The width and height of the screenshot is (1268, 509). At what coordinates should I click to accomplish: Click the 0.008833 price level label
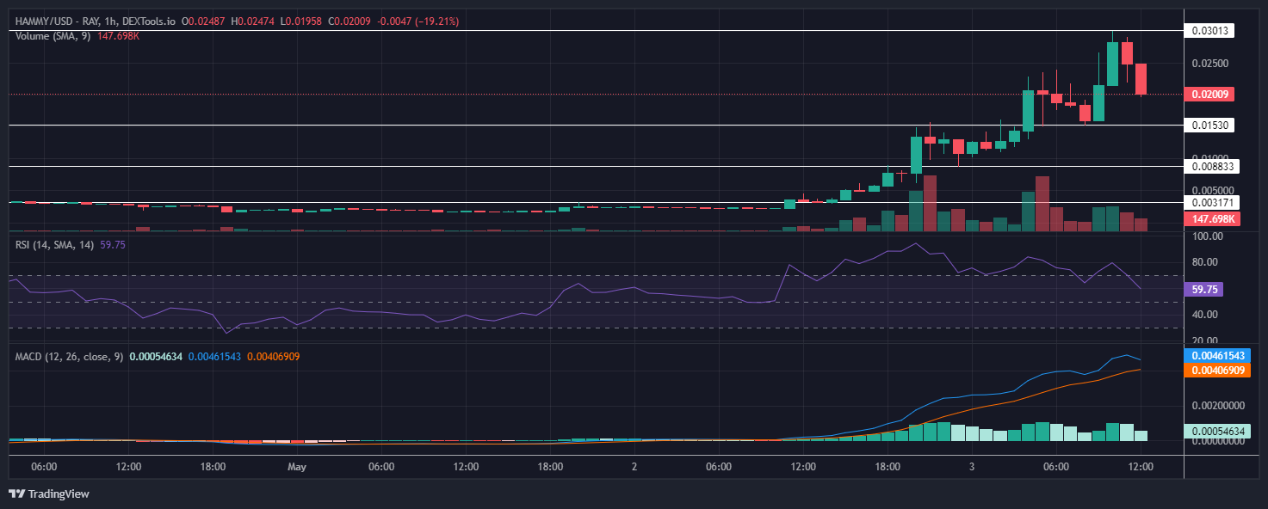coord(1211,166)
